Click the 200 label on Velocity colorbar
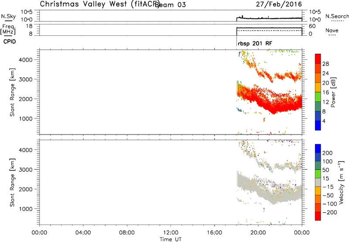This screenshot has height=242, width=349. [327, 153]
